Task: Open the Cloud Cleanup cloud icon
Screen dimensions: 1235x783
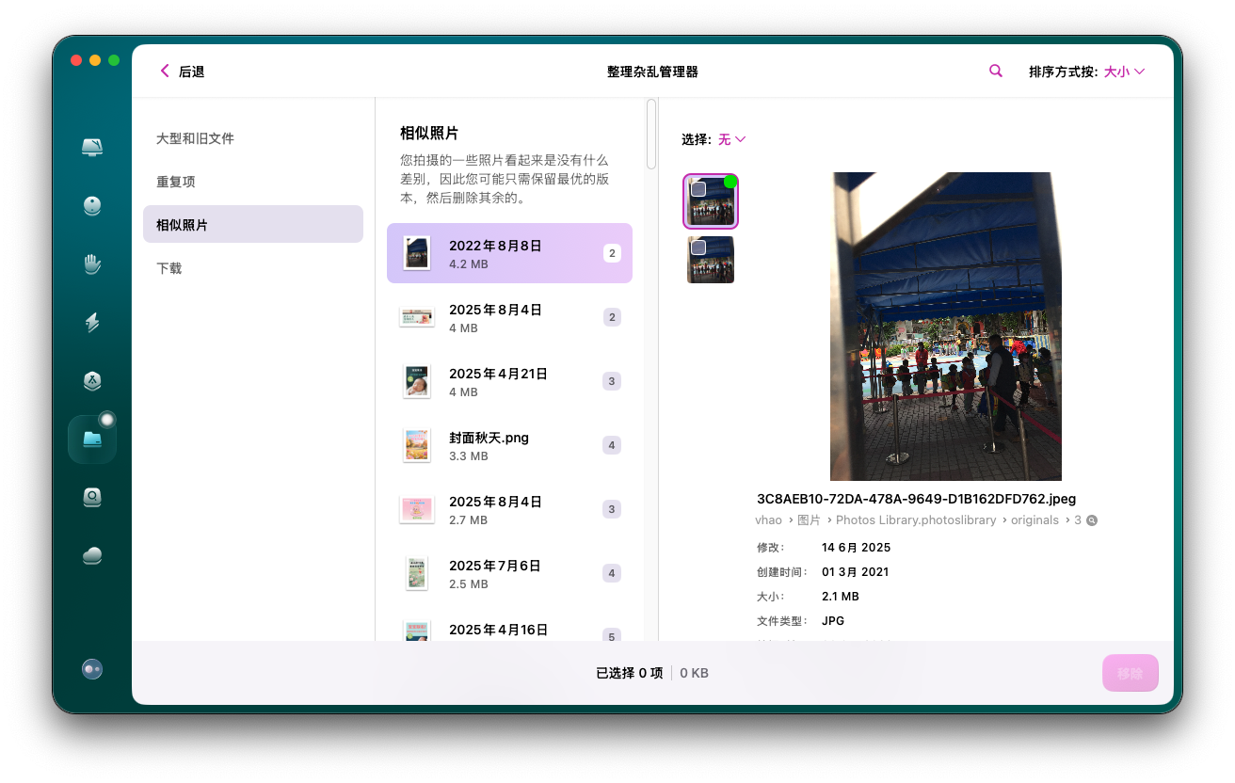Action: coord(92,555)
